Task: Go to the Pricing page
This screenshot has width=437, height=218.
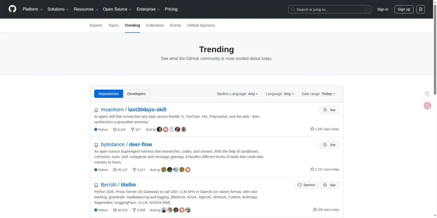Action: click(x=171, y=9)
